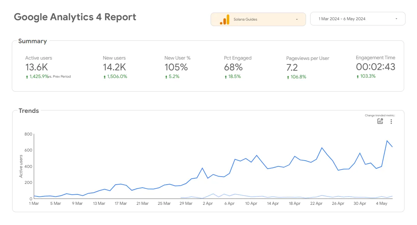Click the Engagement Time 00:02:43 value
The width and height of the screenshot is (417, 225).
point(375,67)
